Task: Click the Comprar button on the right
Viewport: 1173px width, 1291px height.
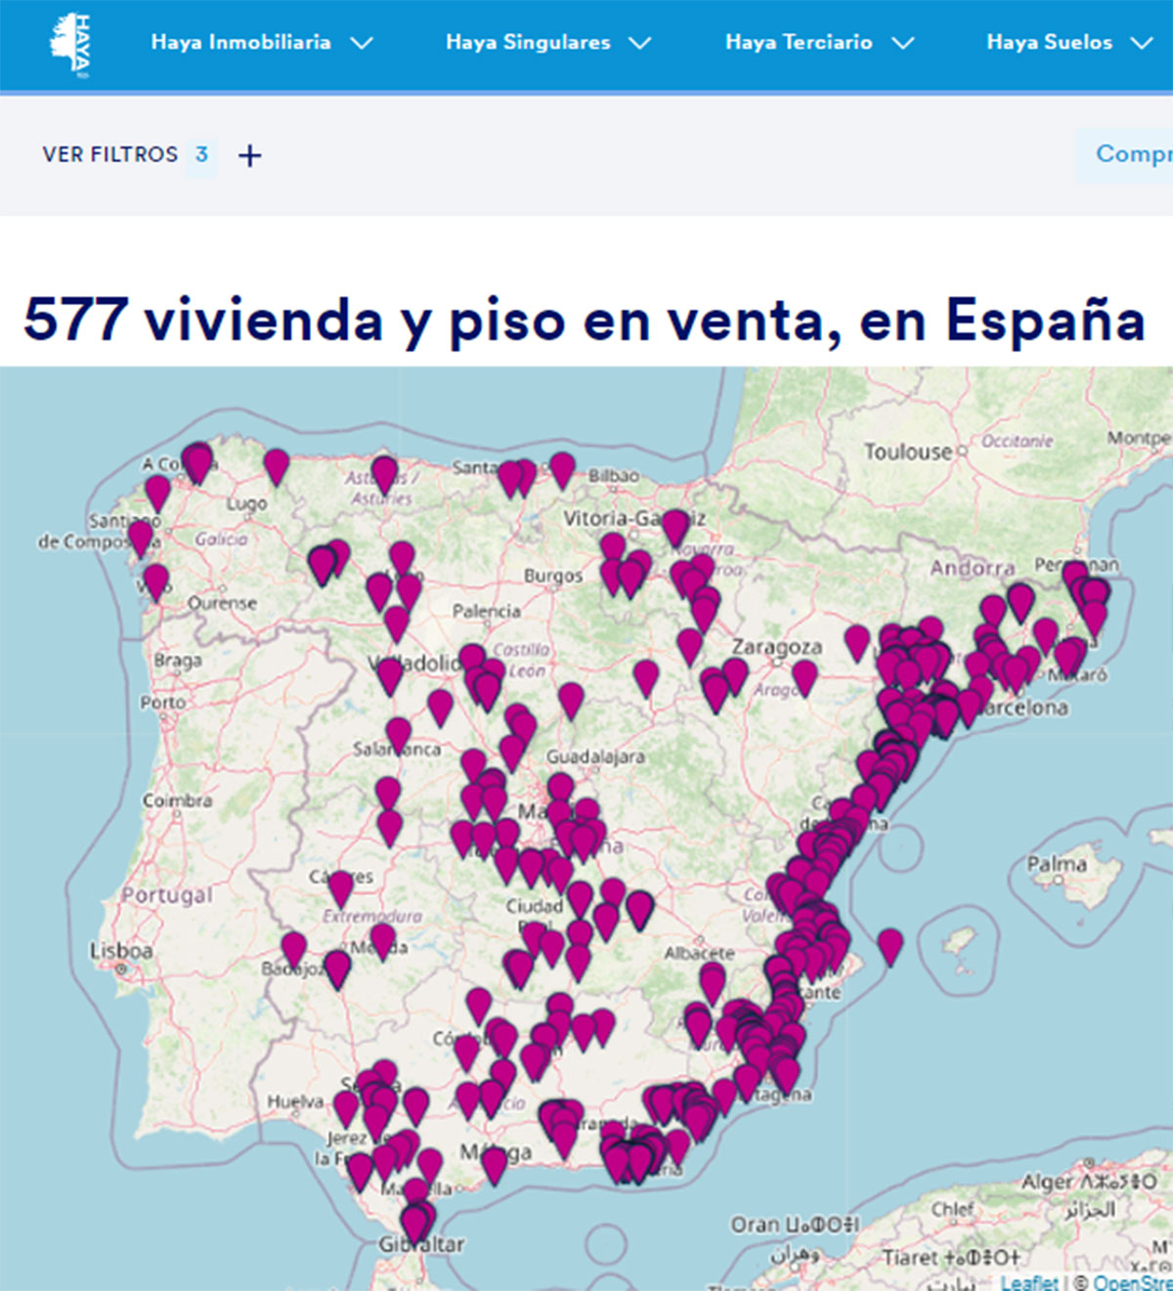Action: pyautogui.click(x=1134, y=154)
